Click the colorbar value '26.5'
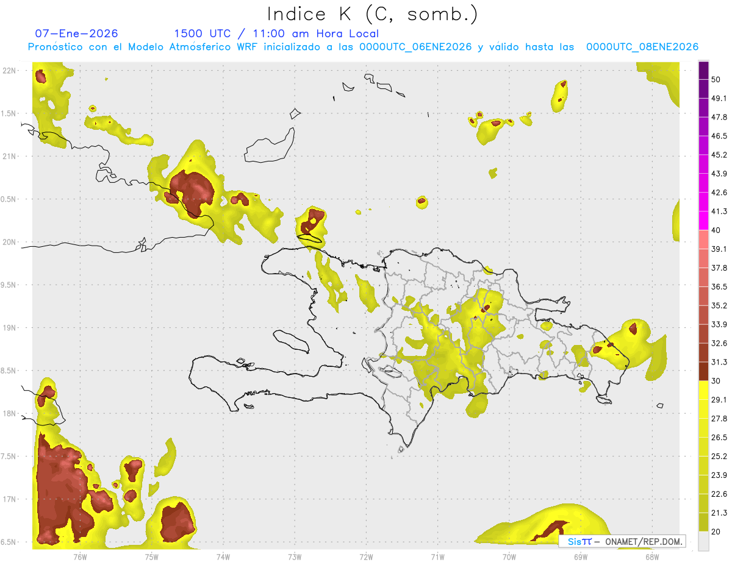The width and height of the screenshot is (732, 565). (x=719, y=438)
